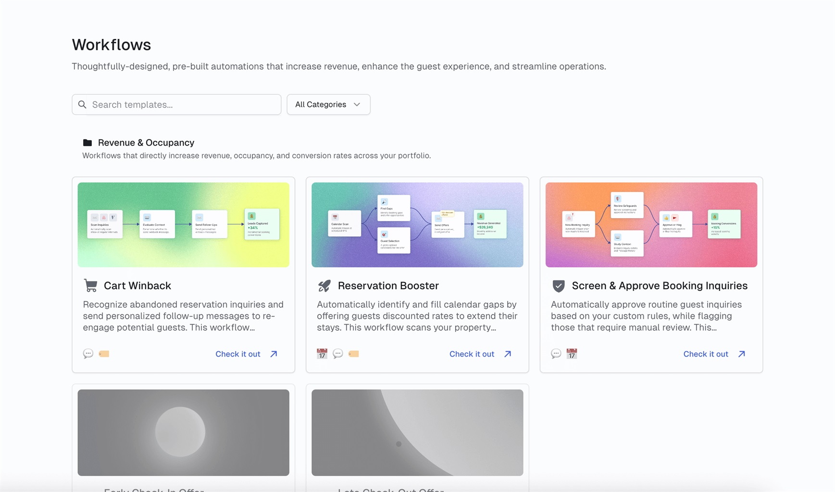The height and width of the screenshot is (492, 835).
Task: Click the speech bubble icon on Cart Winback card
Action: tap(88, 354)
